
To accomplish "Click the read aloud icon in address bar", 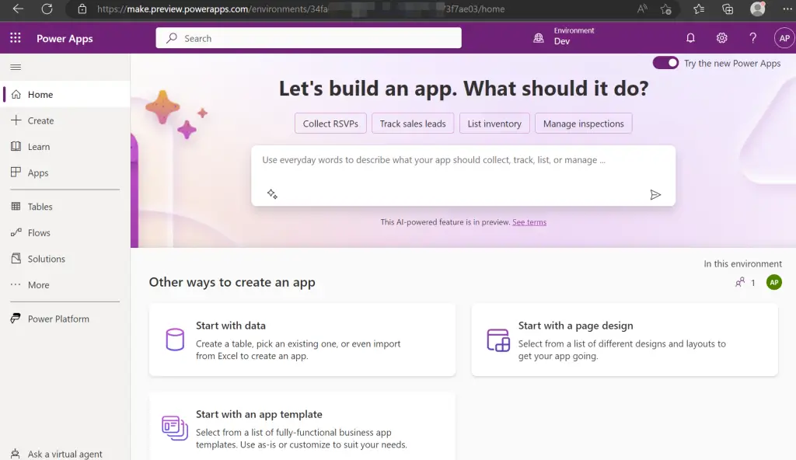I will (642, 9).
